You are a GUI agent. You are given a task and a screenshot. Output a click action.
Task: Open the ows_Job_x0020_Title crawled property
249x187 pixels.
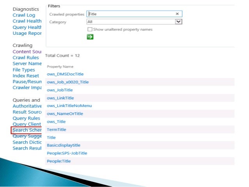tap(68, 82)
